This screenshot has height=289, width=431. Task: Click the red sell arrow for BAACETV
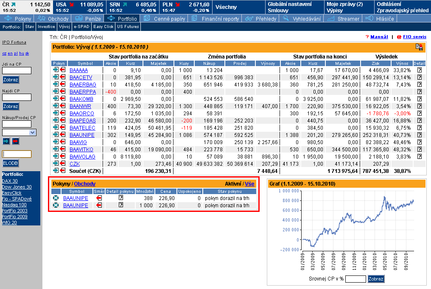pyautogui.click(x=63, y=77)
